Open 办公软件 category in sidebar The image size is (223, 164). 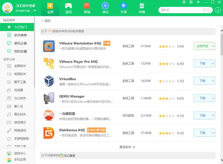20,98
